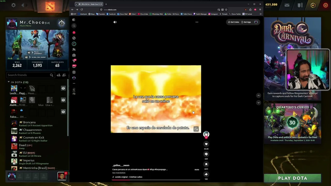Share the TikTok video

[206, 174]
